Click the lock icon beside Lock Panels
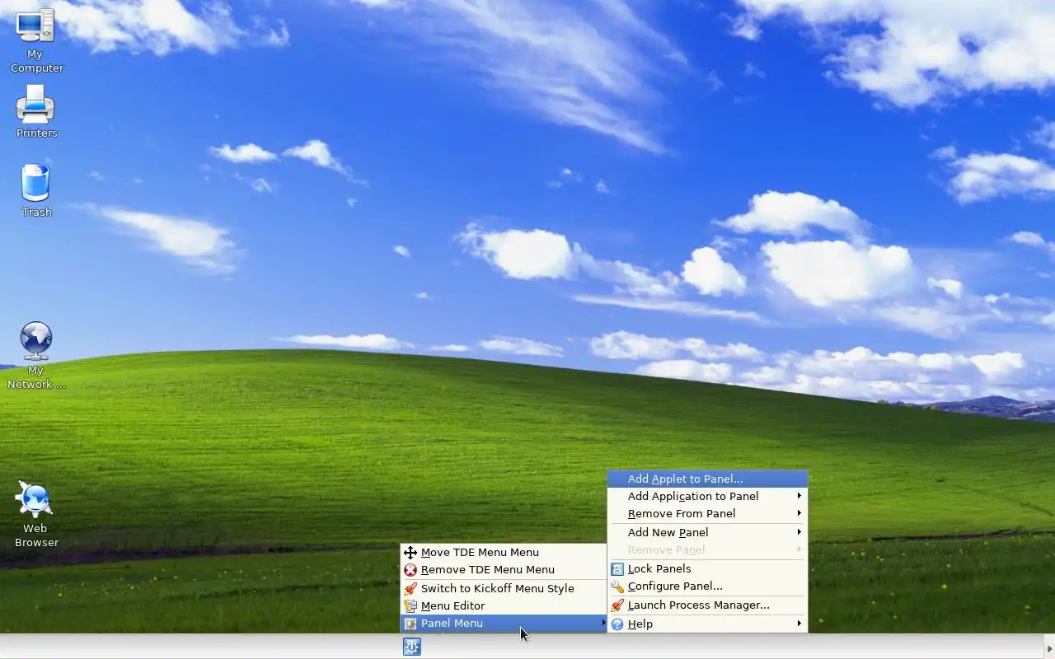Screen dimensions: 1055x659 pos(617,569)
